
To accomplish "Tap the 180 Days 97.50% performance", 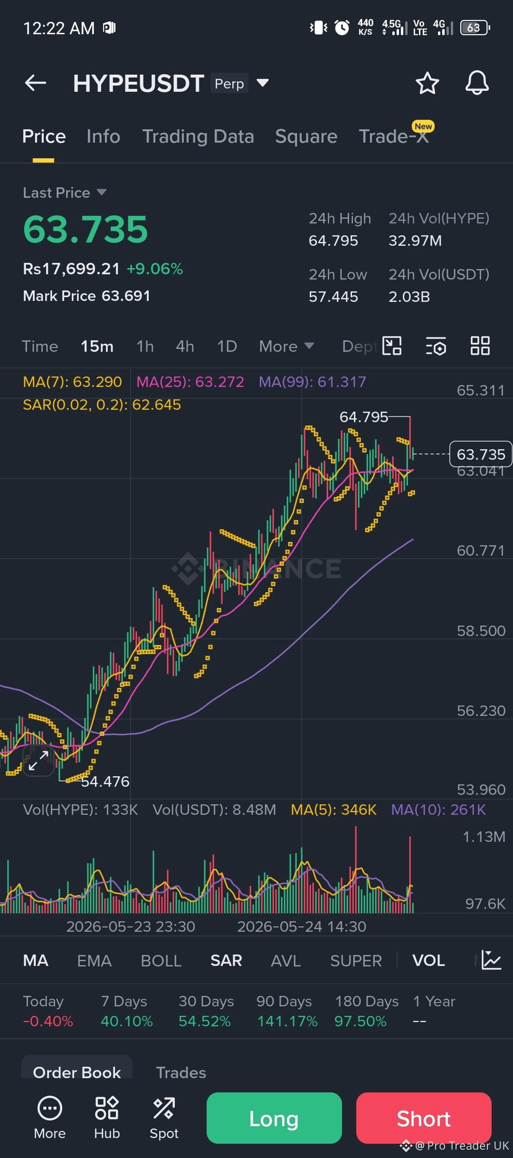I will click(x=367, y=1011).
